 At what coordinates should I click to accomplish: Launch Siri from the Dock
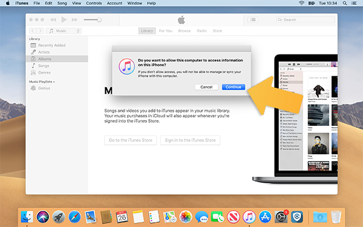[43, 217]
